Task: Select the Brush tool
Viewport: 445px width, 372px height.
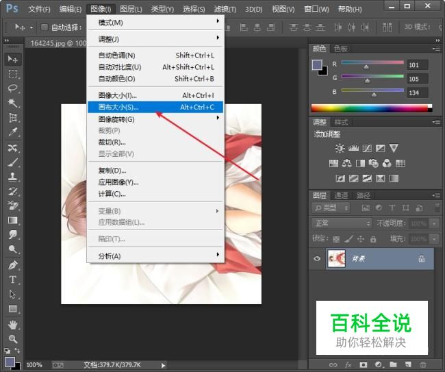Action: pos(13,162)
